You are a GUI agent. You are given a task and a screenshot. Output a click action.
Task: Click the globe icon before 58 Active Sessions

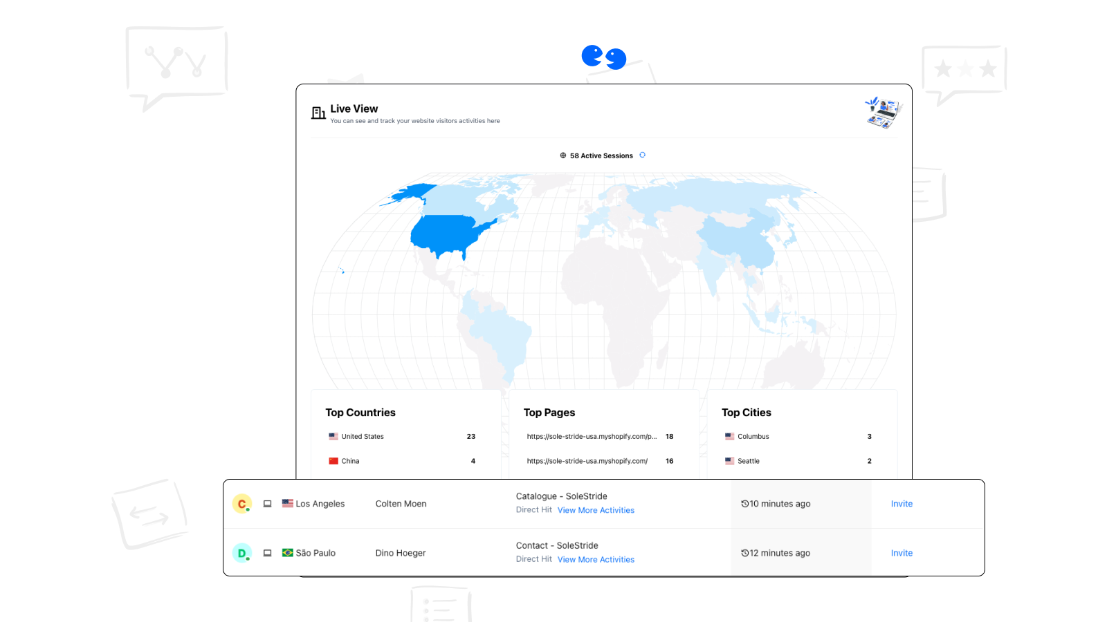tap(562, 155)
